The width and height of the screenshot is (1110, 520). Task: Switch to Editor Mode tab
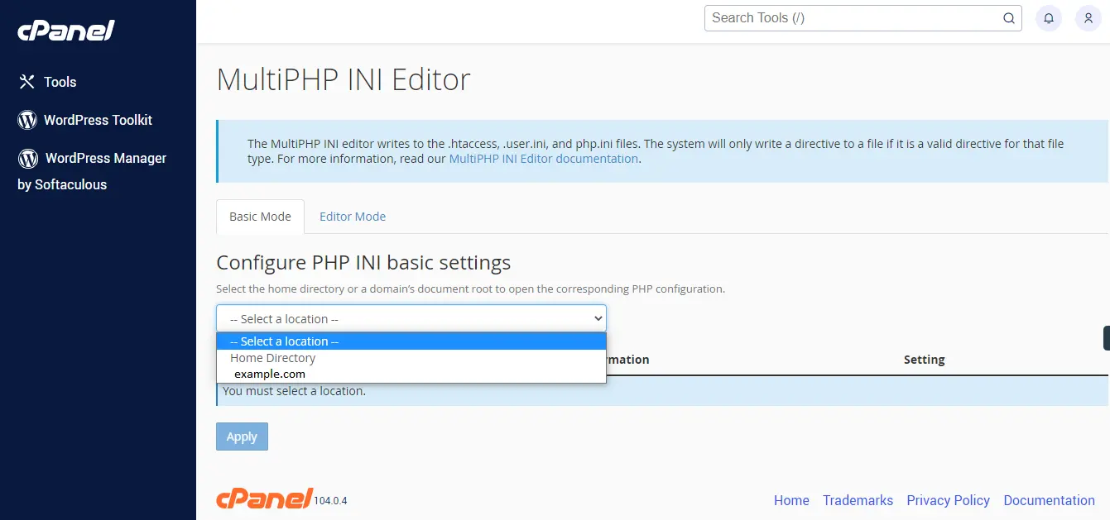pyautogui.click(x=353, y=217)
